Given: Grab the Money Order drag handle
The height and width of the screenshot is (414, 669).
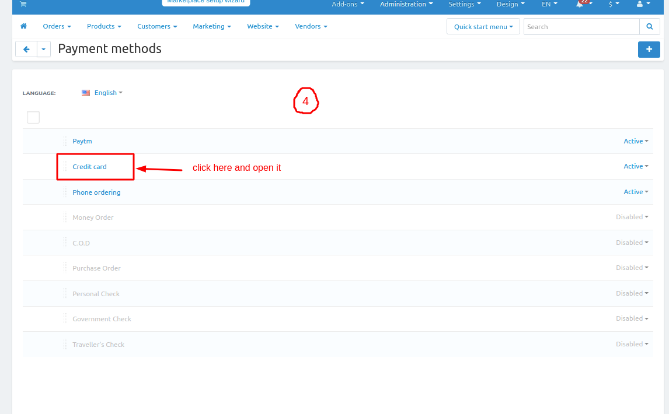Looking at the screenshot, I should [x=65, y=217].
